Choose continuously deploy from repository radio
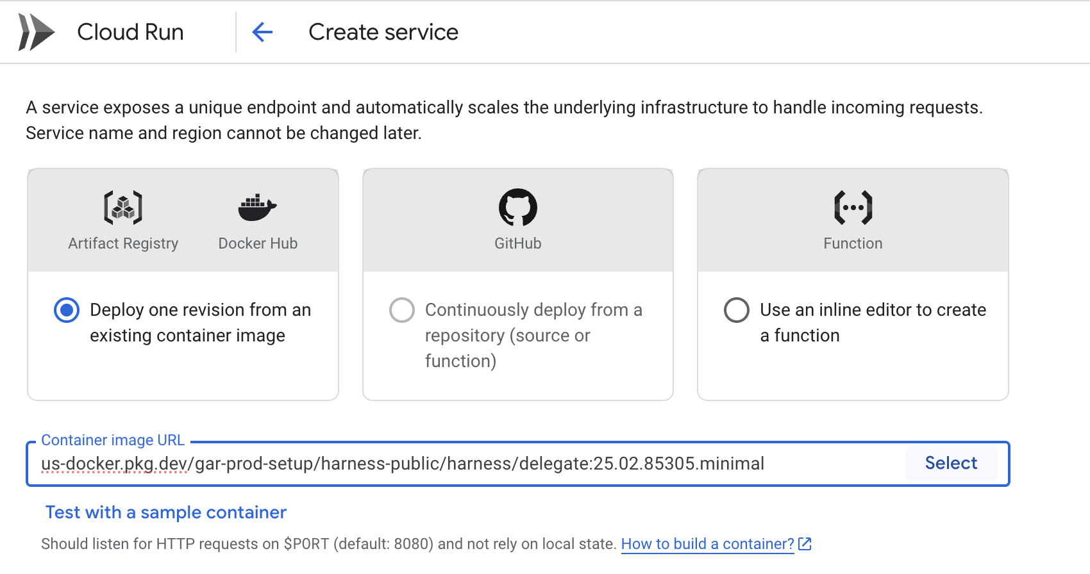The width and height of the screenshot is (1090, 574). 402,310
